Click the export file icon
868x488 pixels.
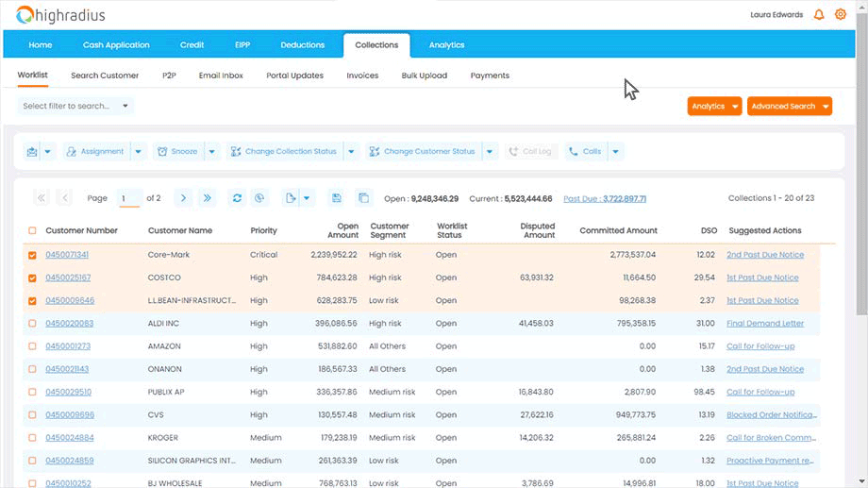[x=291, y=198]
